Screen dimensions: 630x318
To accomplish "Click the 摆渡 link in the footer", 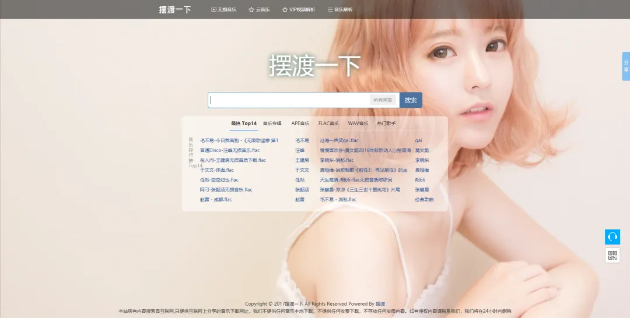I will [x=380, y=304].
